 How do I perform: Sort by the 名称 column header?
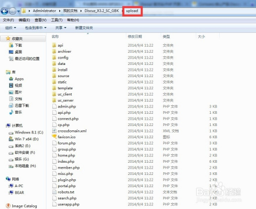pos(55,37)
